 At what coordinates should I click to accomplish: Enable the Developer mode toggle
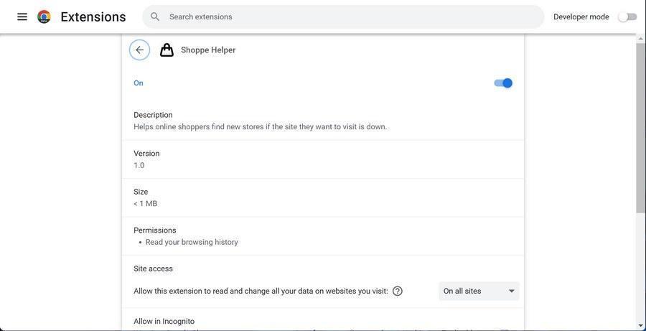point(627,17)
